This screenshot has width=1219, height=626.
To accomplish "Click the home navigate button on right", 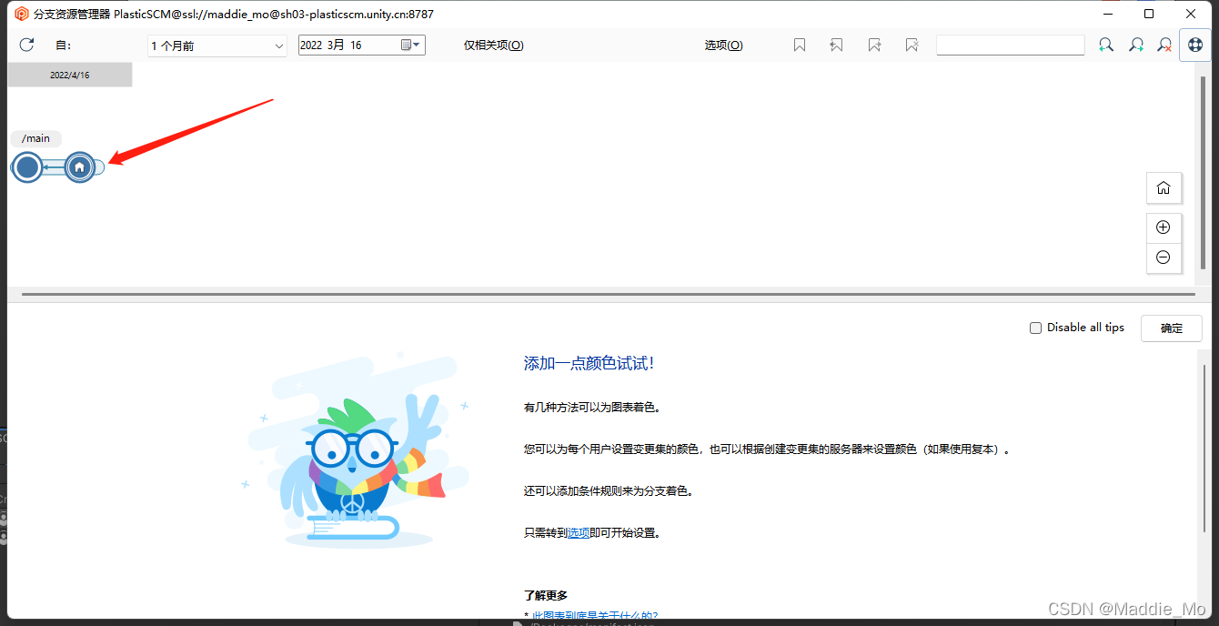I will 1164,188.
